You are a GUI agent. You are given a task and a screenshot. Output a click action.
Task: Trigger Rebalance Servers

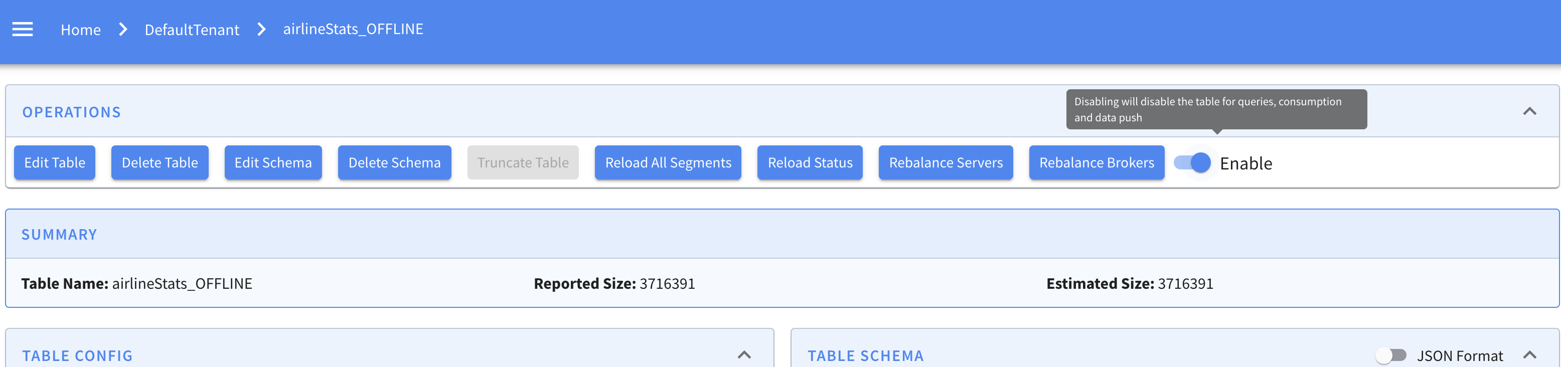coord(946,162)
